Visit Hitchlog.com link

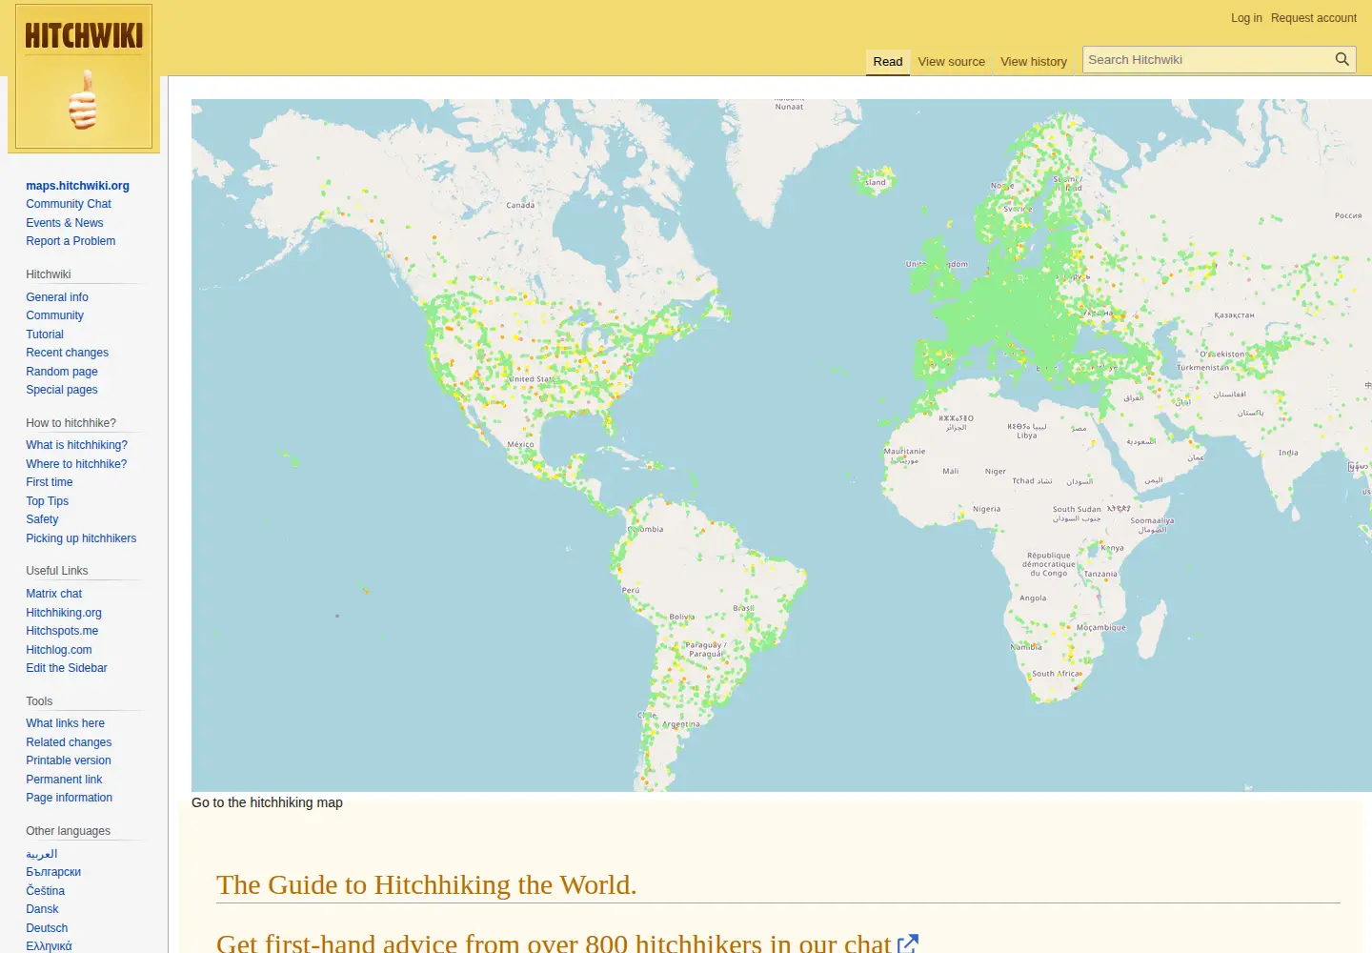click(x=59, y=650)
